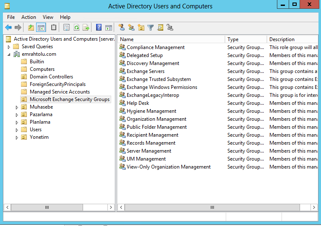Toggle the Show/Hide Console Tree icon
321x226 pixels.
[41, 27]
